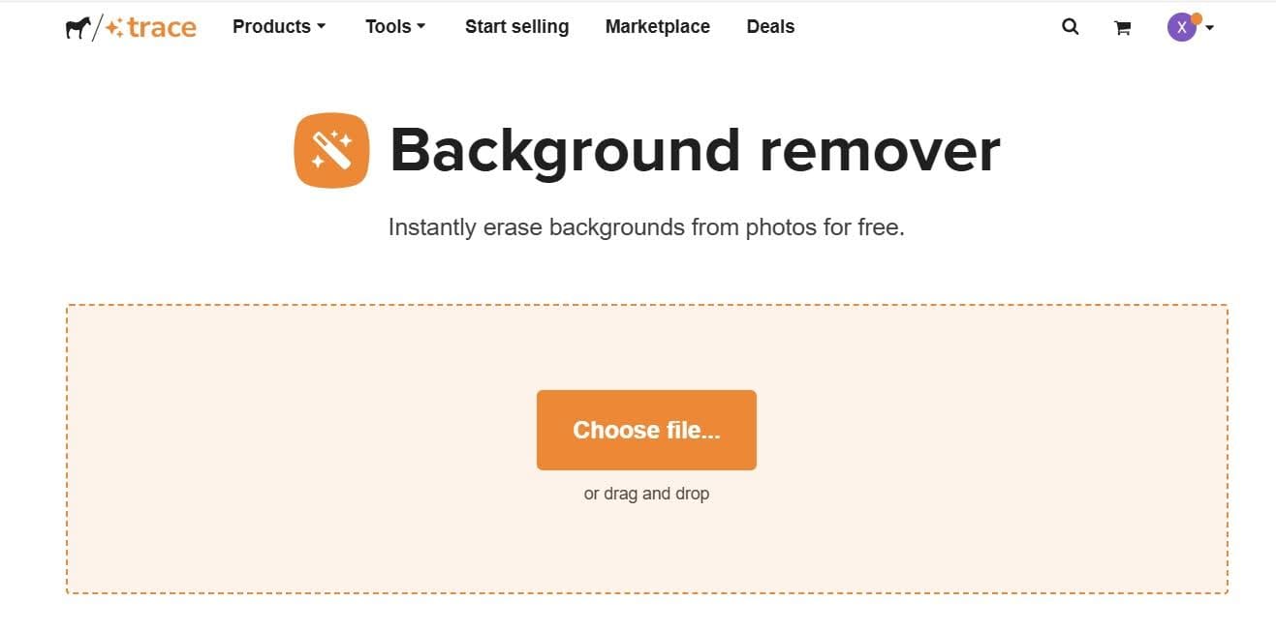Screen dimensions: 1276x632
Task: Open the Marketplace link
Action: coord(658,27)
